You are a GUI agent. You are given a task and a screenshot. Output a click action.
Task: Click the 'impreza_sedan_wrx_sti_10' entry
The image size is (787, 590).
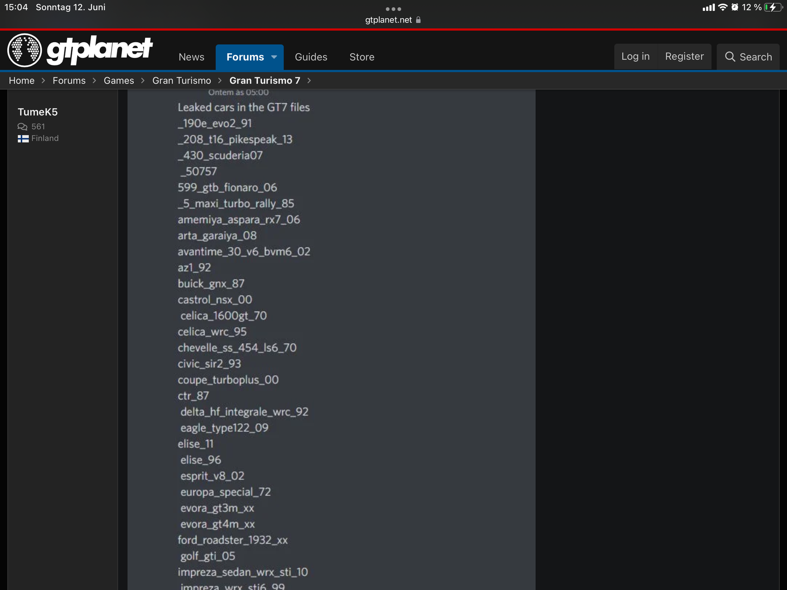[x=243, y=572]
